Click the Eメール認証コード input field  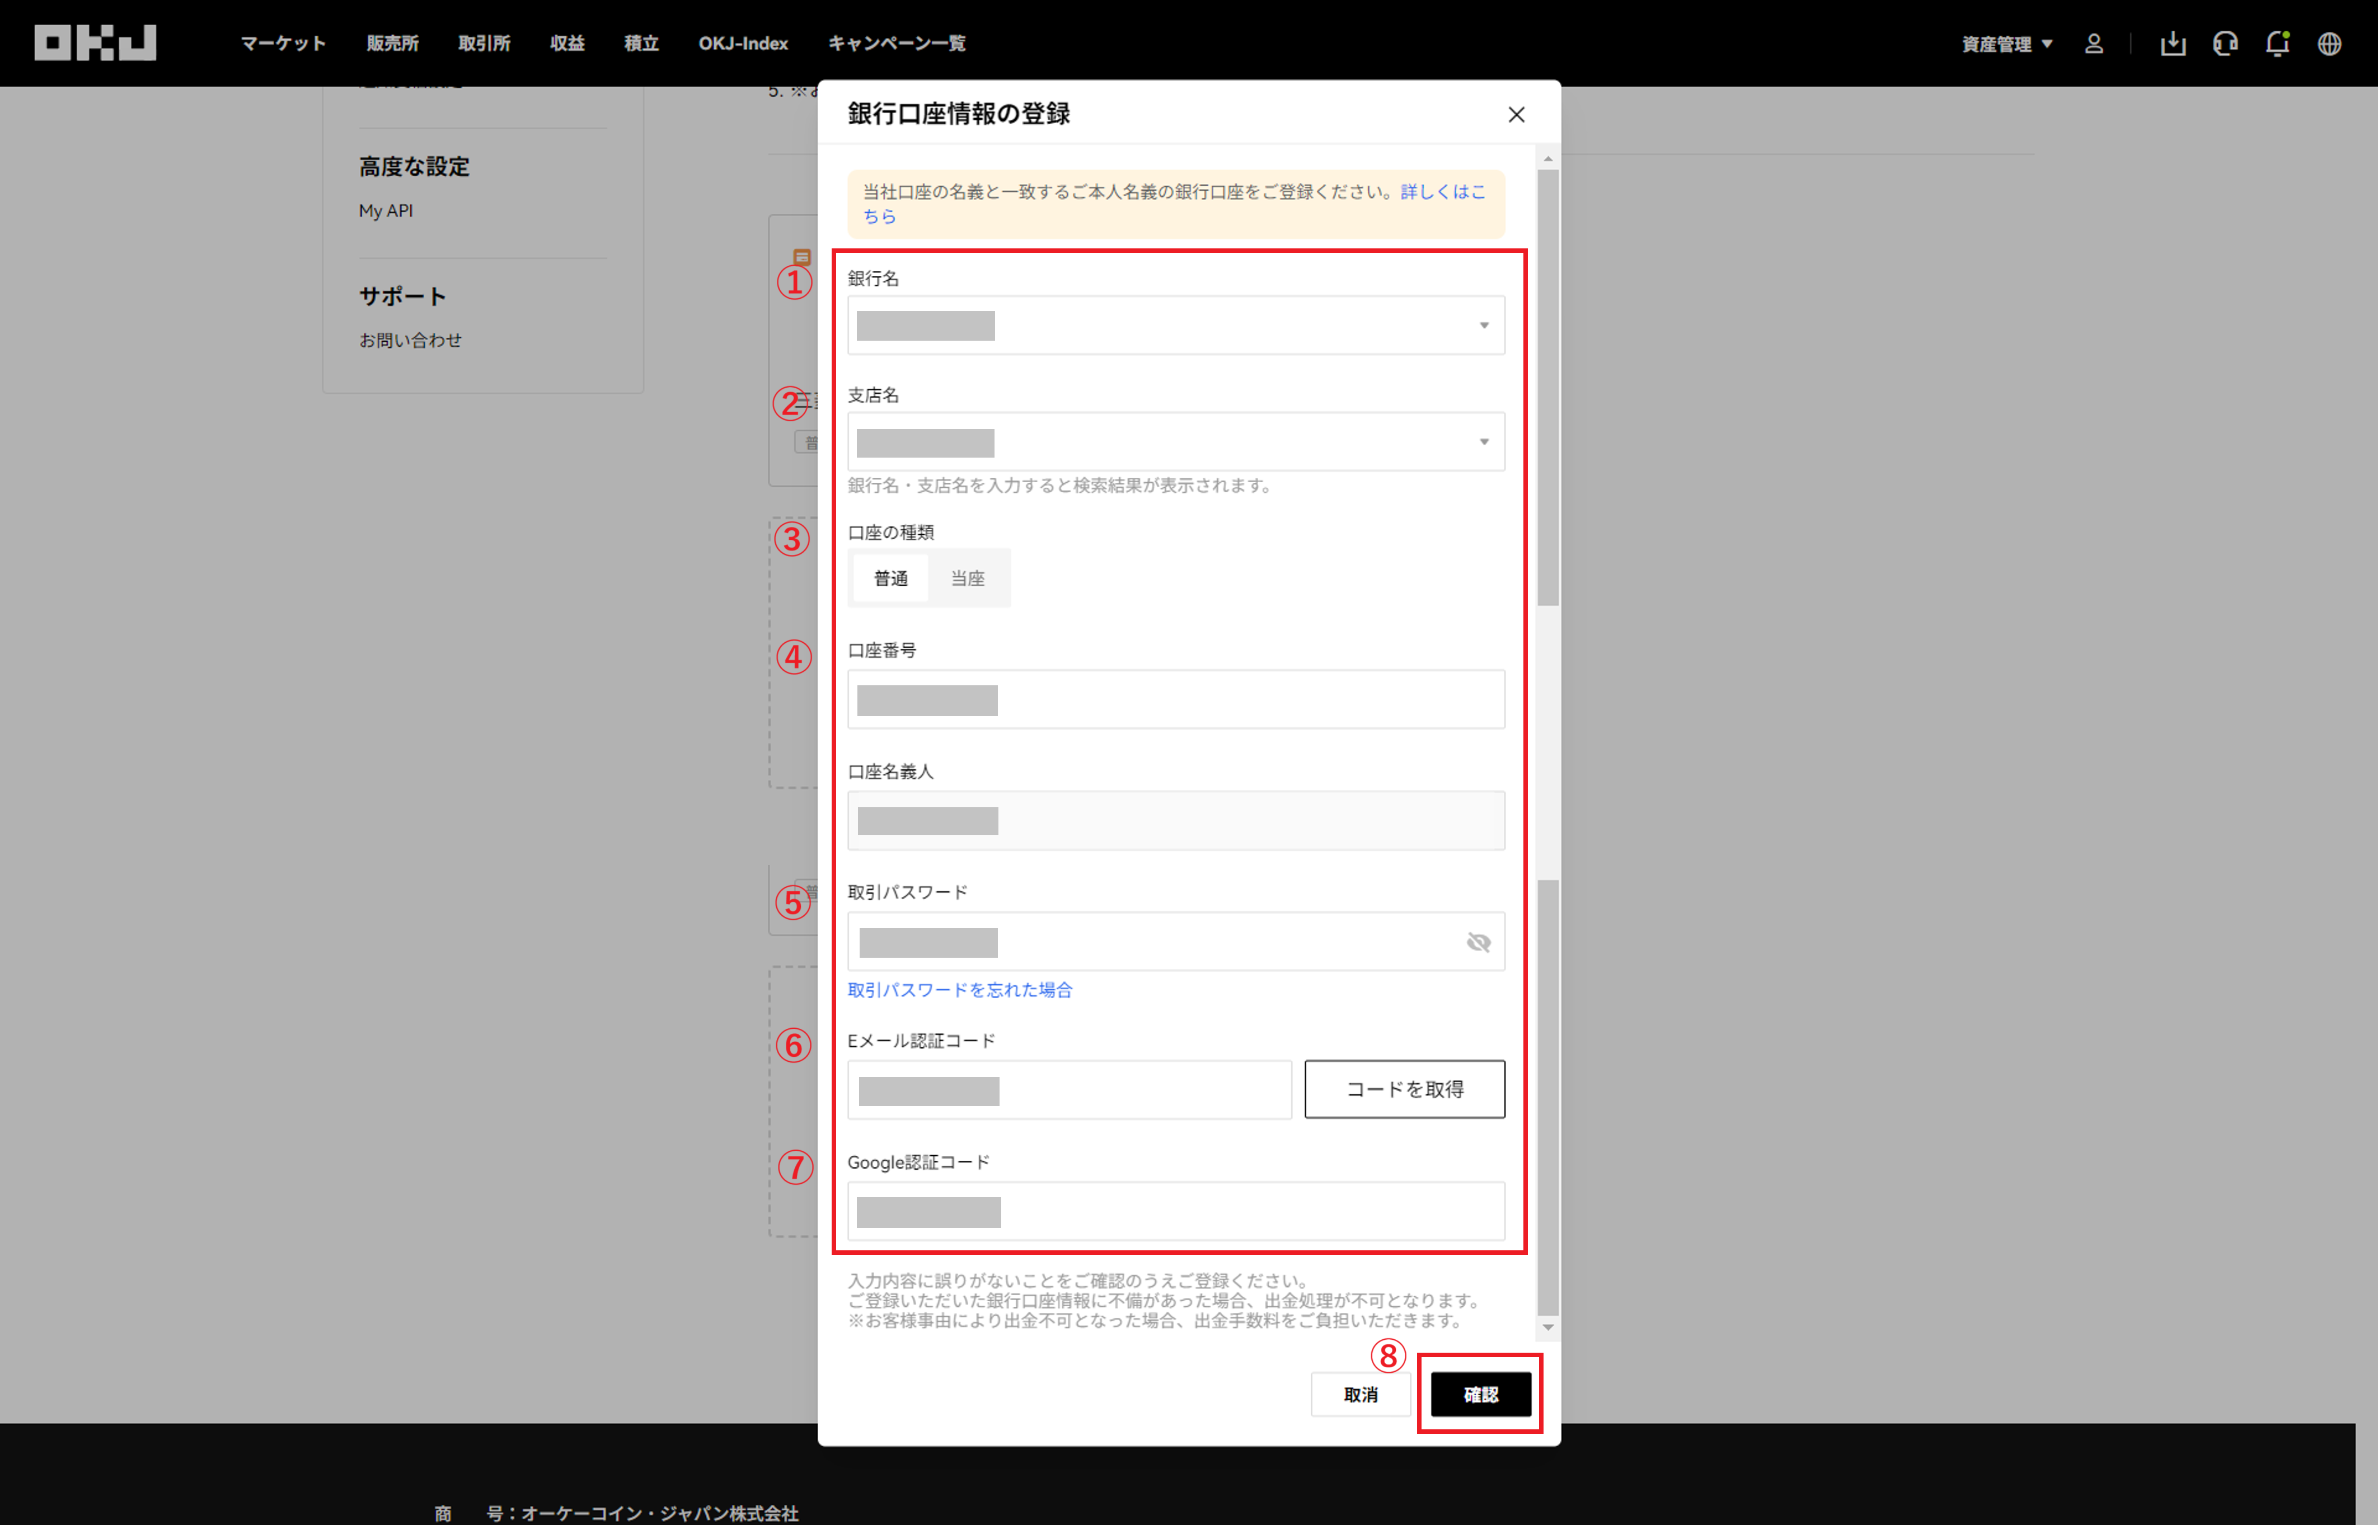pyautogui.click(x=1070, y=1089)
